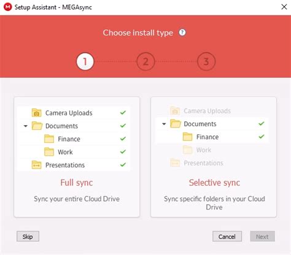The image size is (291, 255).
Task: Click Camera Uploads label in Full sync
Action: pyautogui.click(x=69, y=113)
